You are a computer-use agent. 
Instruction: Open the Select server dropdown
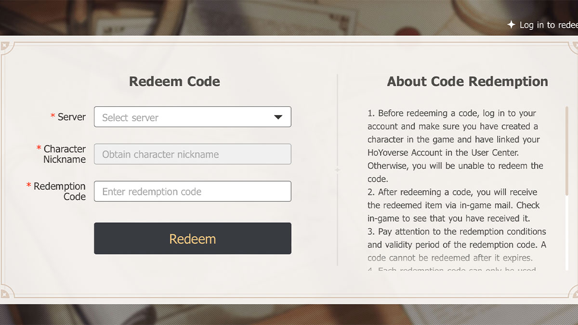pos(193,117)
